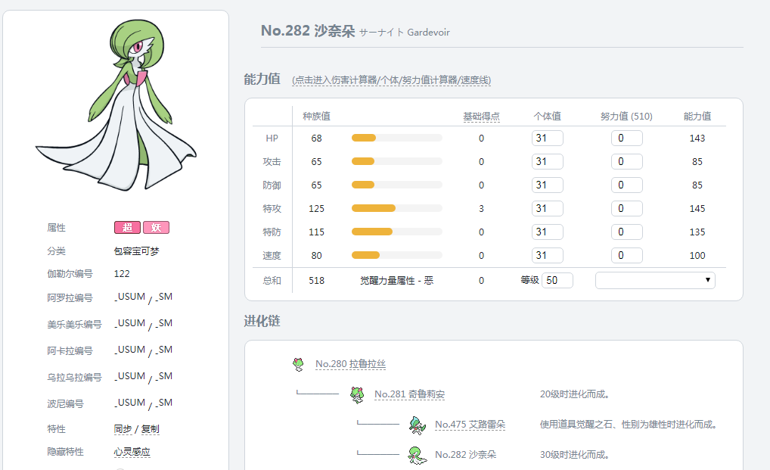The image size is (770, 470).
Task: Click 基础得点 column header
Action: point(481,117)
